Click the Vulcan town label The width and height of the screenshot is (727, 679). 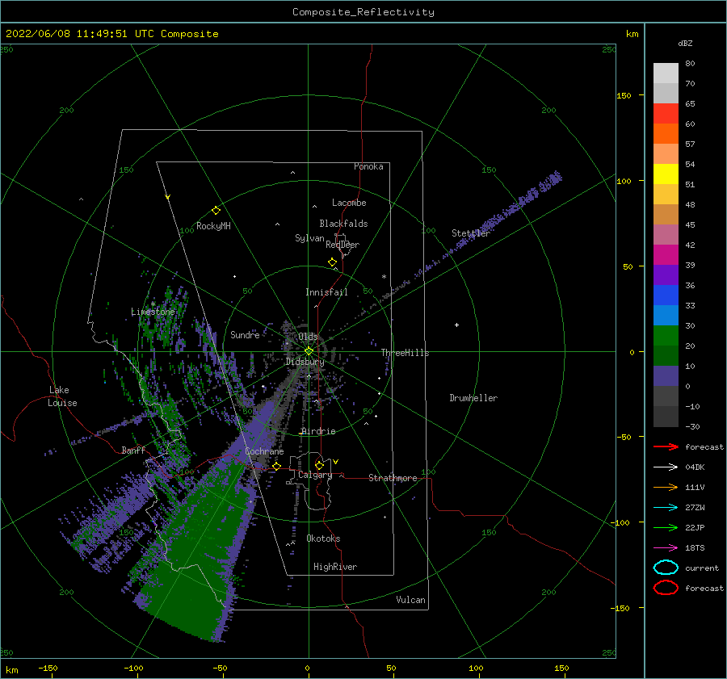point(411,600)
